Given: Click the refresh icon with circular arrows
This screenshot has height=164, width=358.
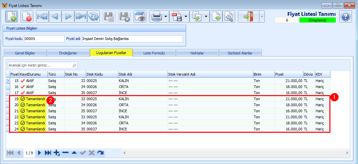Looking at the screenshot, I should [94, 16].
